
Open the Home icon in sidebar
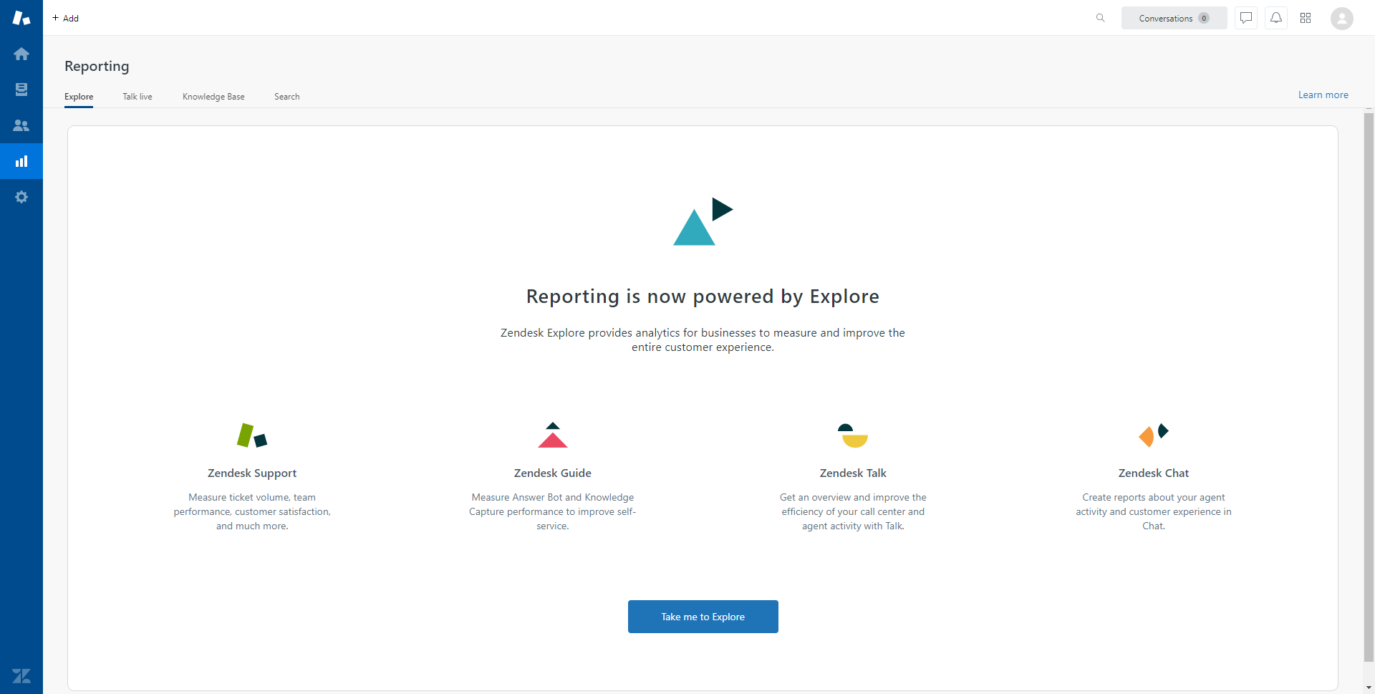[x=21, y=54]
